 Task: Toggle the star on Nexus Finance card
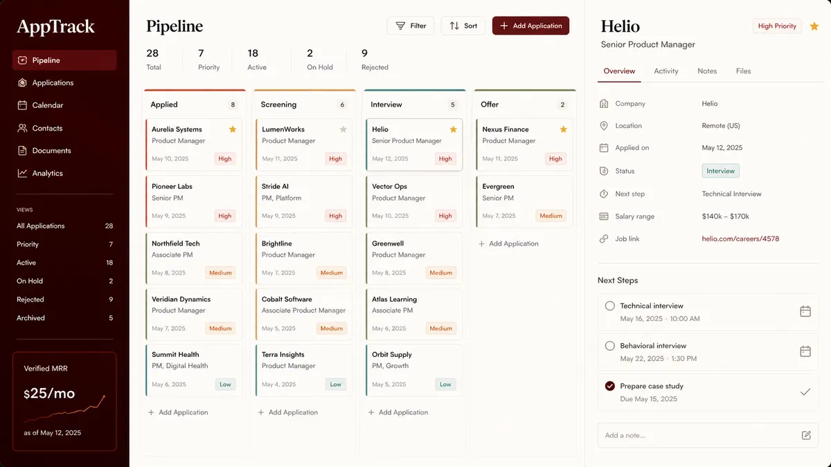[564, 129]
